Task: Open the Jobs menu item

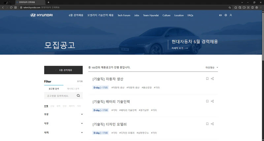Action: [x=137, y=15]
